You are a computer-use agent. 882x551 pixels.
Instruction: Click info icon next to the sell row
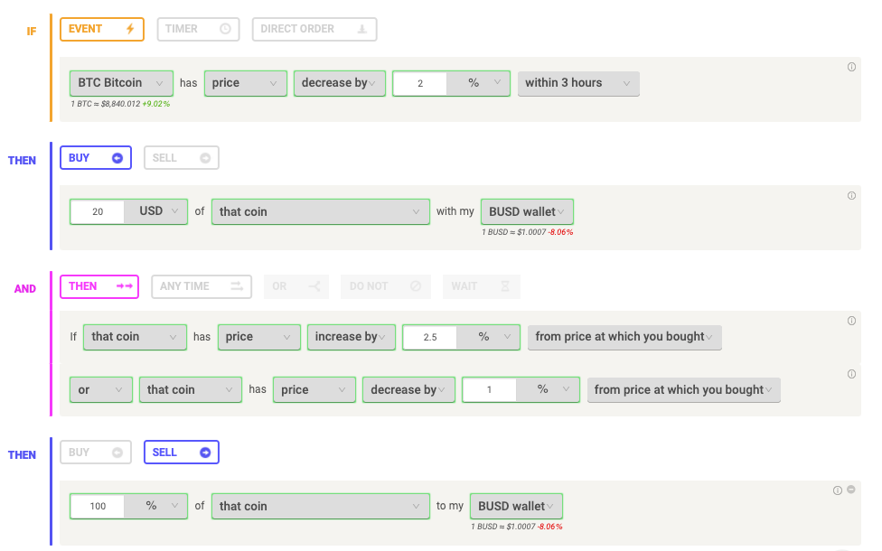838,490
